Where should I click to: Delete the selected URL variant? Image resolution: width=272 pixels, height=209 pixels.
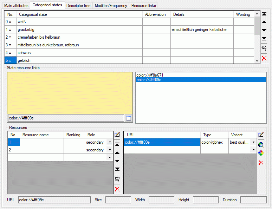[x=261, y=163]
